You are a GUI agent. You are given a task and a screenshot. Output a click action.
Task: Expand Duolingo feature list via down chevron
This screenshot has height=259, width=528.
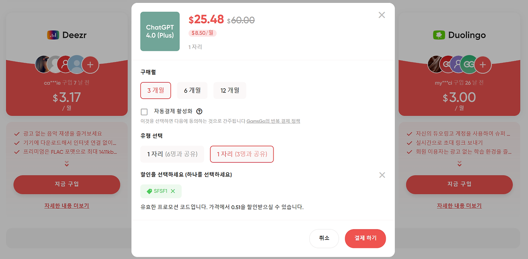click(460, 164)
